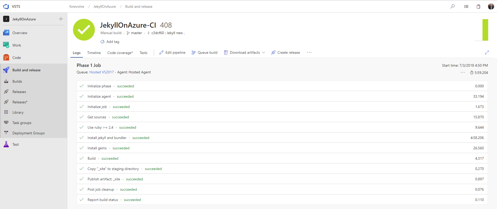The width and height of the screenshot is (497, 209).
Task: Open the marketplace shopping bag icon
Action: pos(478,6)
